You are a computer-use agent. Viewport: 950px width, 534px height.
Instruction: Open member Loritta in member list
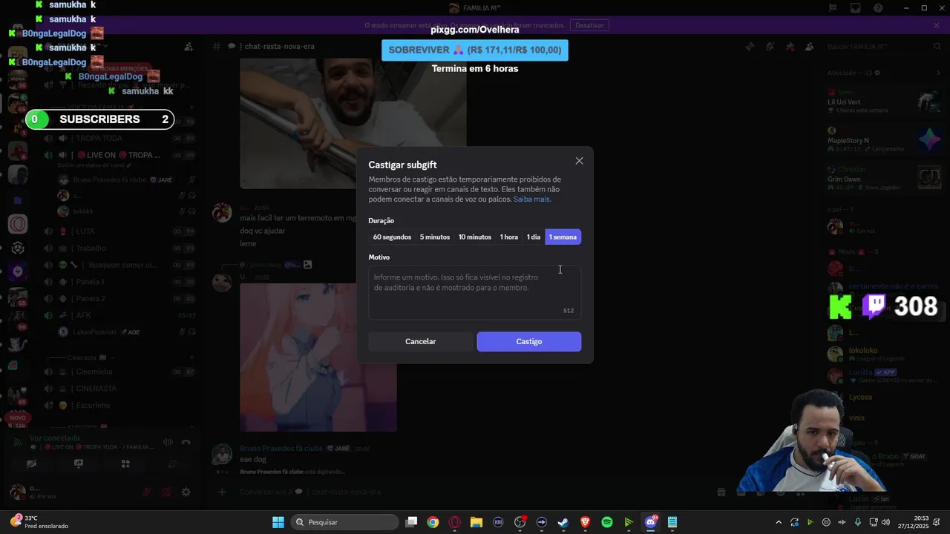[x=883, y=376]
